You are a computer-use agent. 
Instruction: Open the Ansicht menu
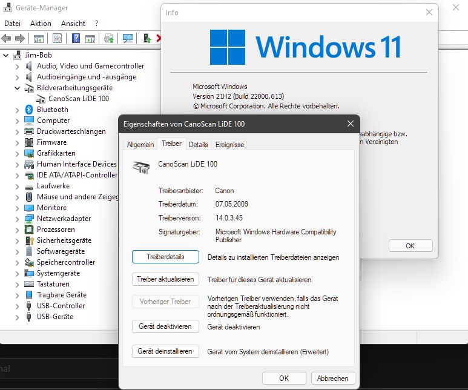(73, 24)
